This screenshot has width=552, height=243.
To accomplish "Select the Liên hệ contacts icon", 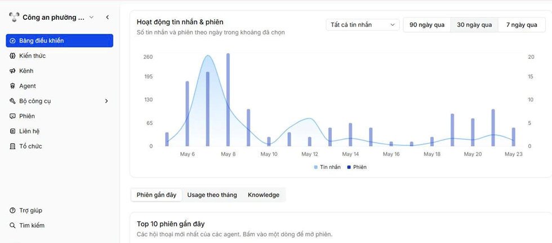I will click(12, 131).
